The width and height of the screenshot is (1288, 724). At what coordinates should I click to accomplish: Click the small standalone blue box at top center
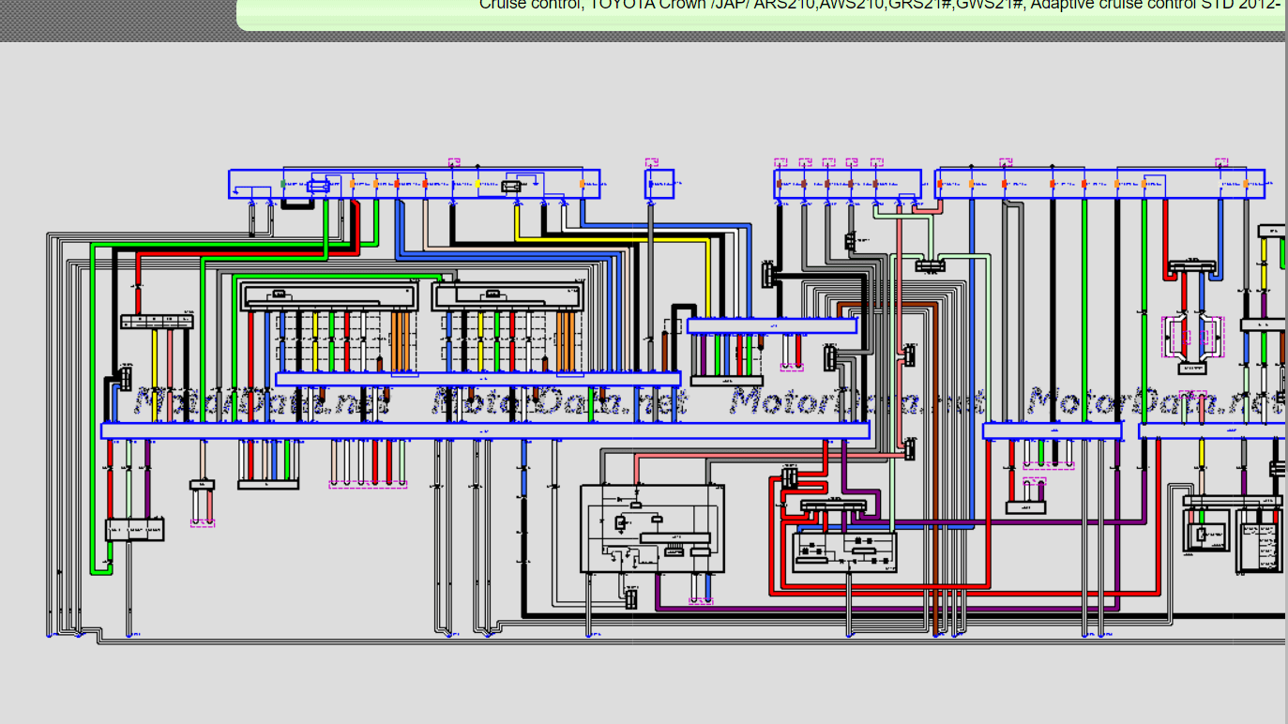(659, 184)
